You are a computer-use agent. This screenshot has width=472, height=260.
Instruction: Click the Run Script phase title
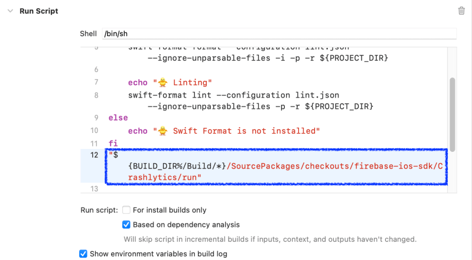[39, 11]
